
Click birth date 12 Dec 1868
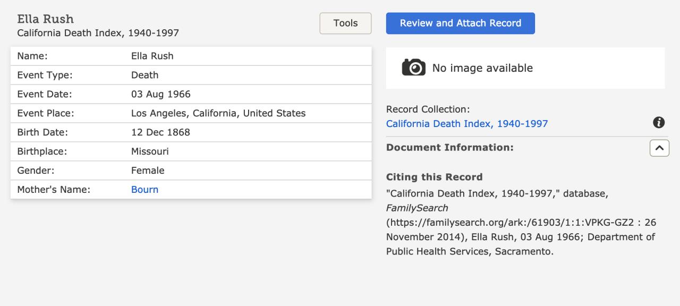point(160,132)
